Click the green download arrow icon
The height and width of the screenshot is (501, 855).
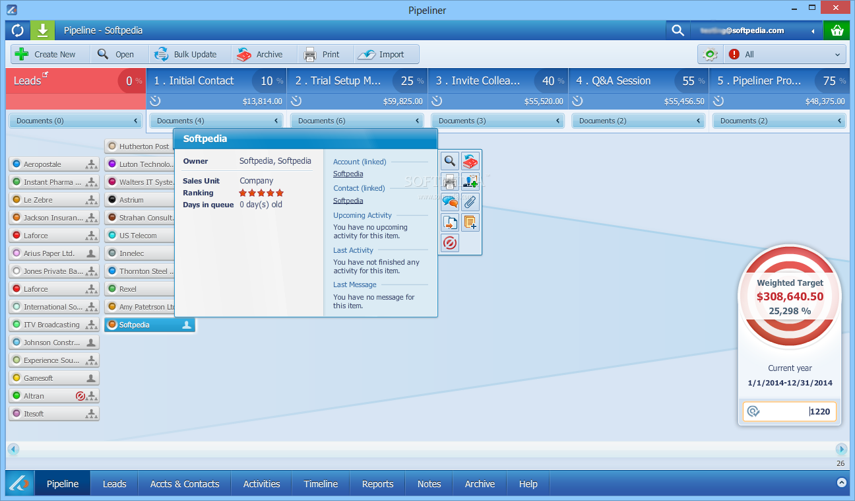point(43,30)
